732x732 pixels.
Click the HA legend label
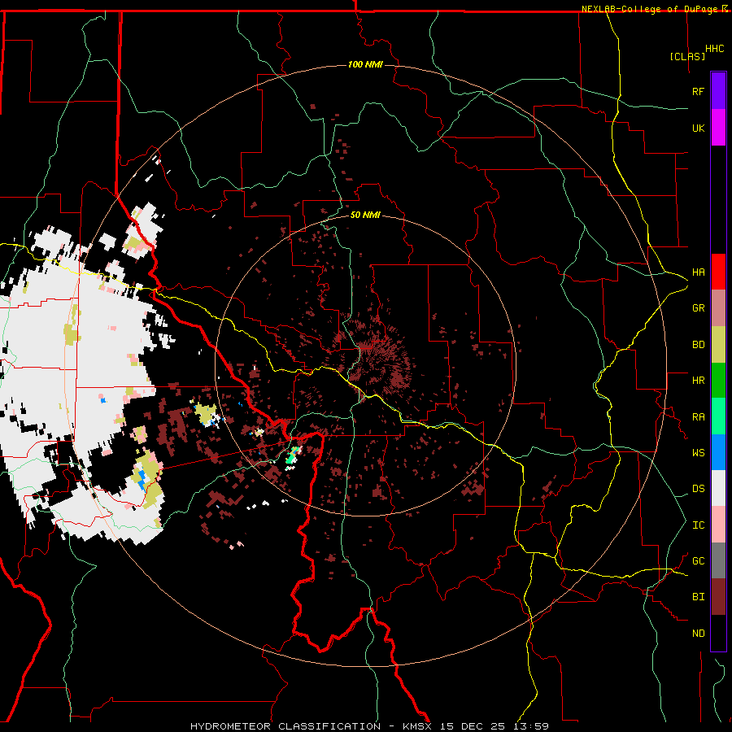[698, 272]
